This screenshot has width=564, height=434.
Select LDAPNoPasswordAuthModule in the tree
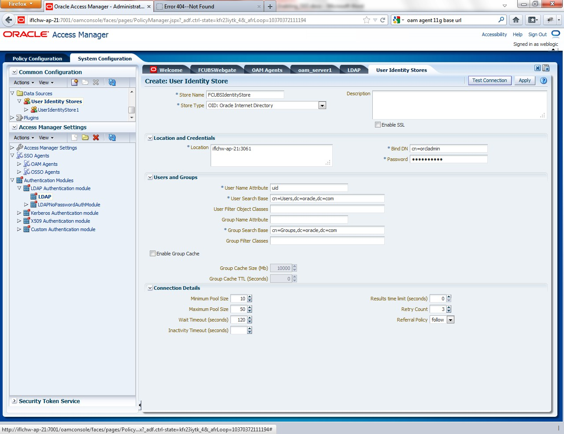(69, 205)
